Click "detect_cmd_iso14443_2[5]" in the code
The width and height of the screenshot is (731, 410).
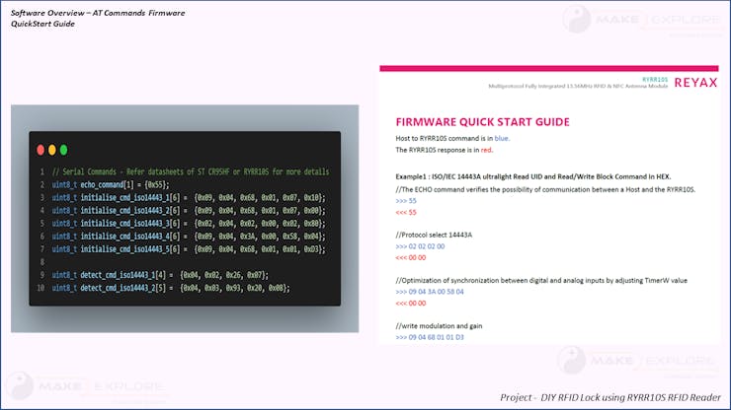(123, 288)
